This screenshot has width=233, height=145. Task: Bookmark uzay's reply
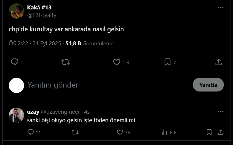209,132
